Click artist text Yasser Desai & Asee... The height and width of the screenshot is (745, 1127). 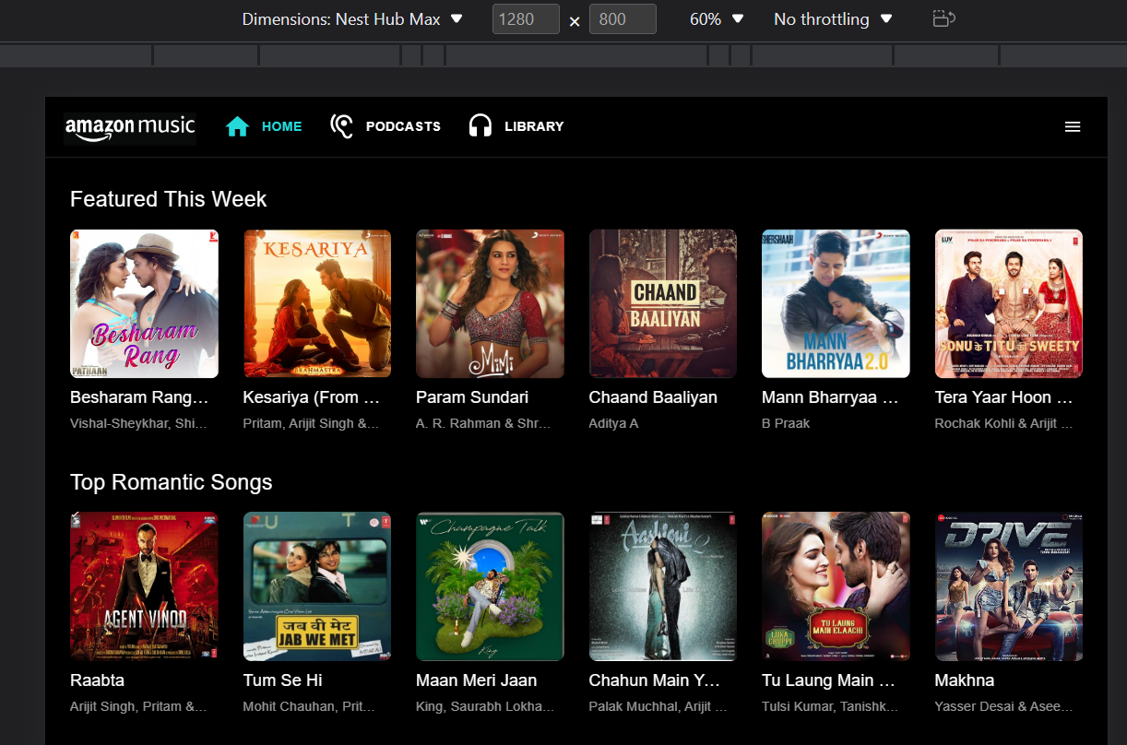pyautogui.click(x=1004, y=706)
